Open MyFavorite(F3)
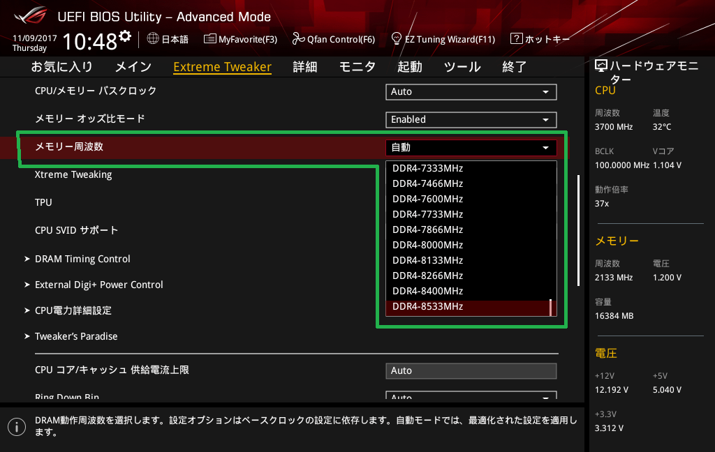Viewport: 715px width, 452px height. pyautogui.click(x=240, y=39)
